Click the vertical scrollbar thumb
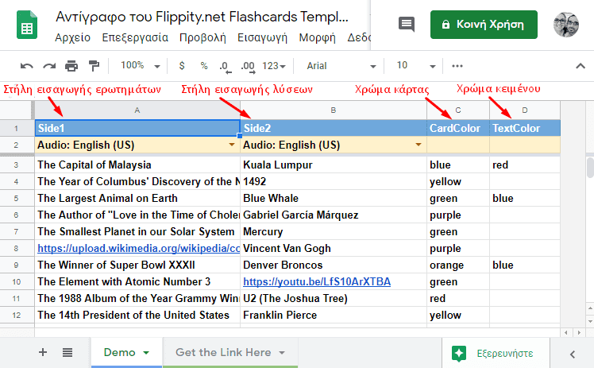The height and width of the screenshot is (368, 594). pos(590,168)
